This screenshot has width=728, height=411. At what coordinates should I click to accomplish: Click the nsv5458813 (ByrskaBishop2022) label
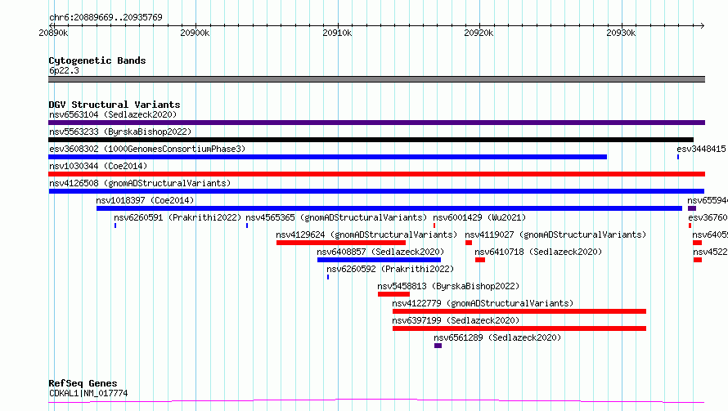(x=448, y=286)
